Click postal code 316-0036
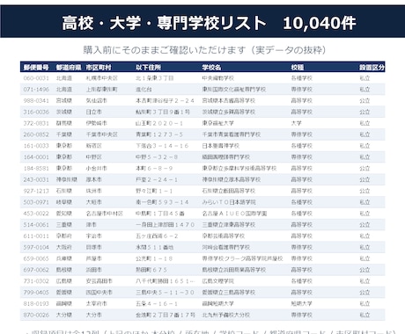405x334 pixels. pos(36,112)
